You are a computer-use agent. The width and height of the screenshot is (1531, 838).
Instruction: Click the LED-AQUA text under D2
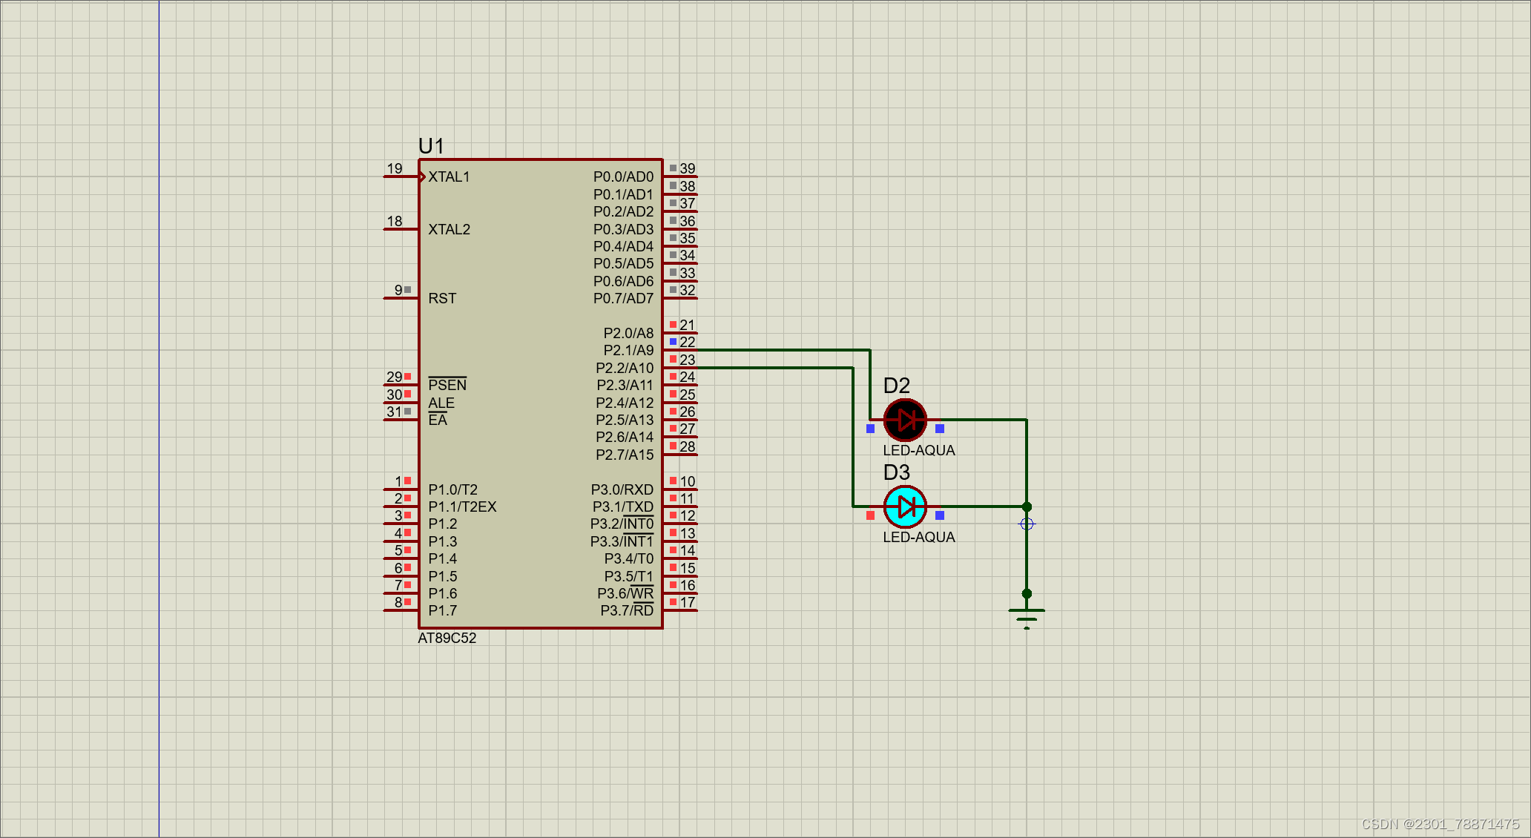tap(918, 450)
